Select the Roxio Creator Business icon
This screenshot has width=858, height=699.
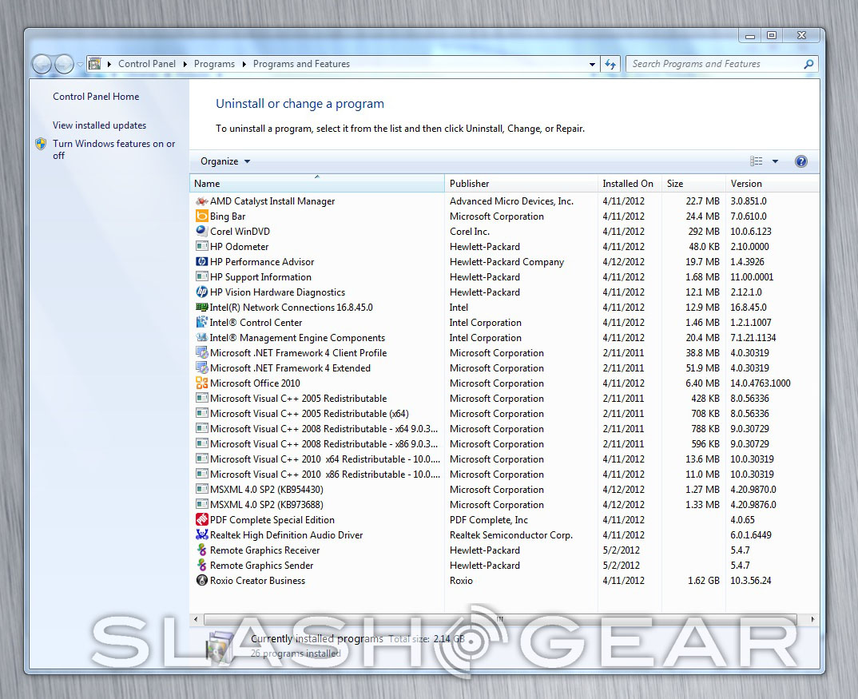[x=202, y=581]
